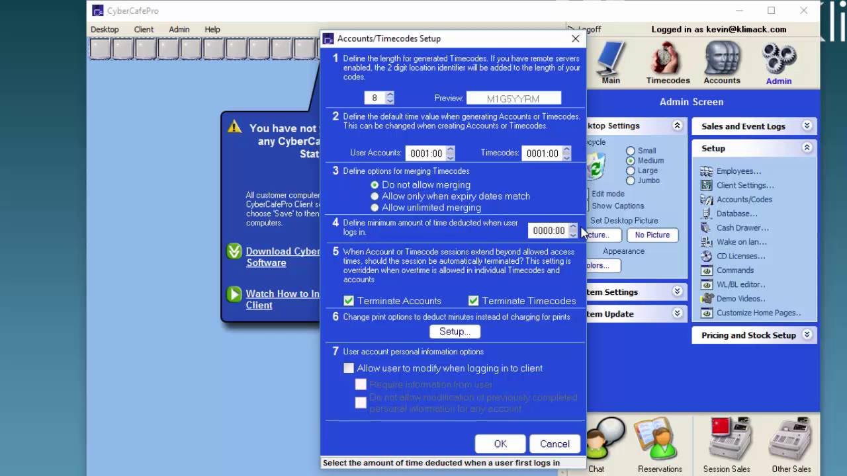
Task: Click the Client Settings icon in Setup
Action: pos(706,185)
